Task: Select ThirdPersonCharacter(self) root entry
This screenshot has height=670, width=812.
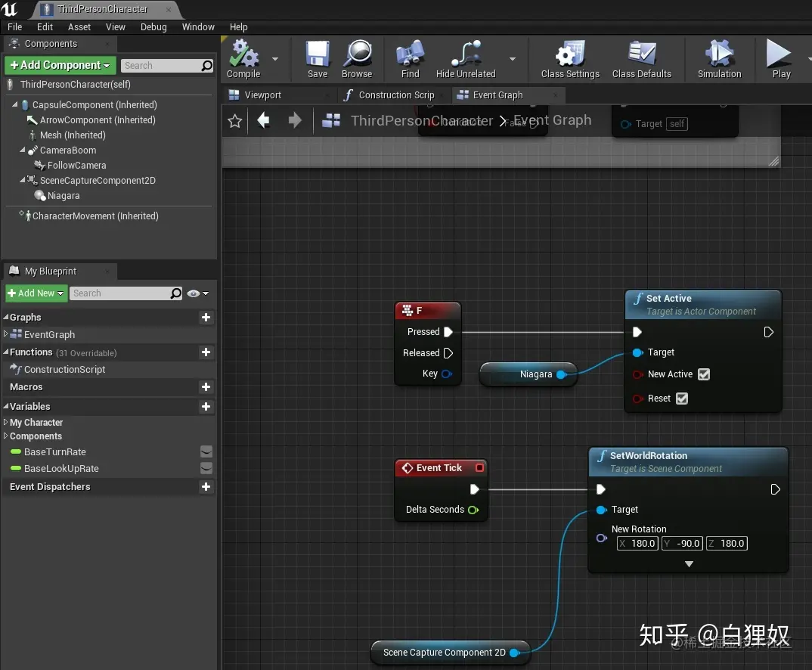Action: tap(75, 85)
